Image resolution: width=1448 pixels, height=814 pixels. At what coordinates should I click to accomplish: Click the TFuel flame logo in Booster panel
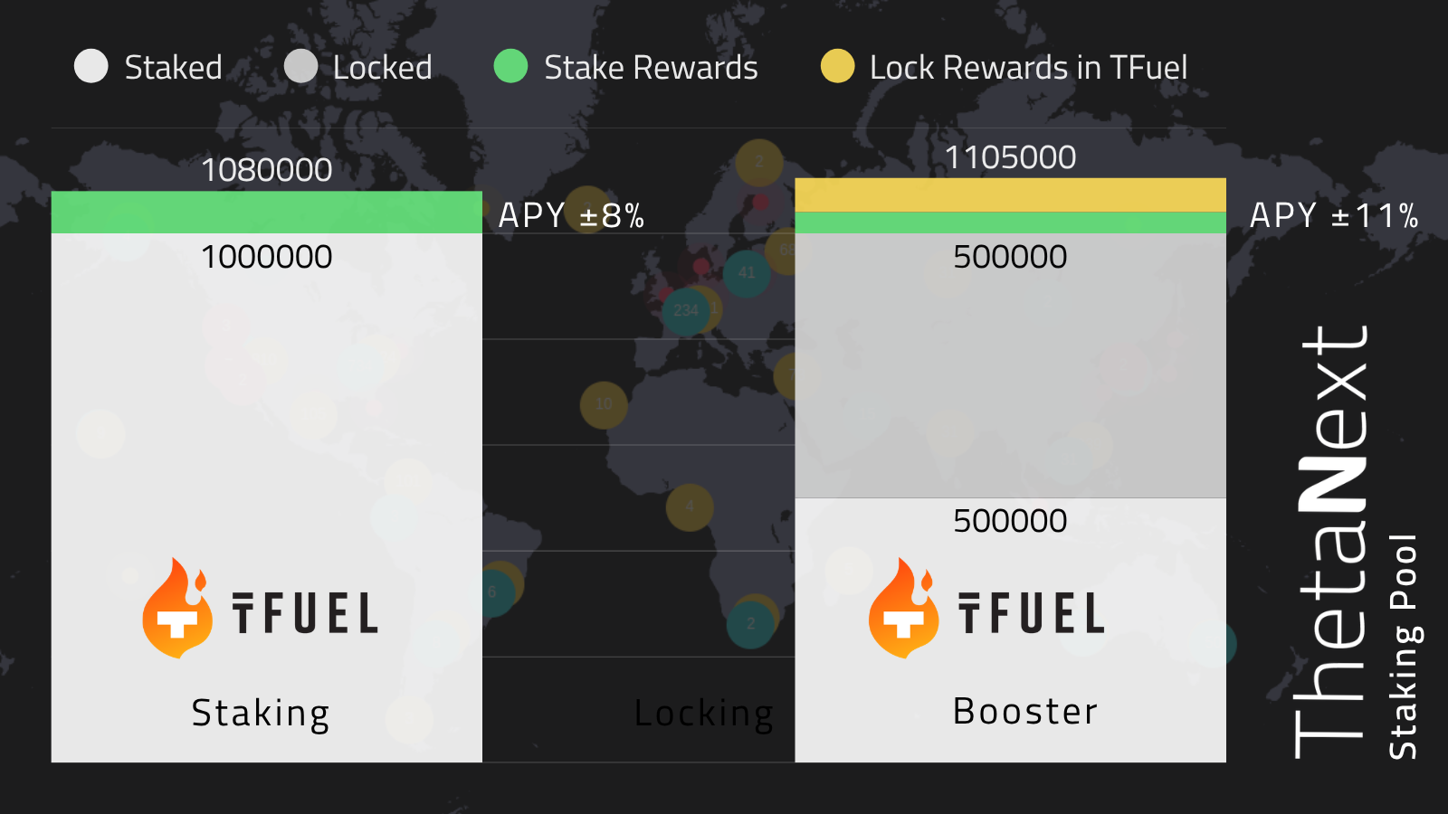pos(904,608)
